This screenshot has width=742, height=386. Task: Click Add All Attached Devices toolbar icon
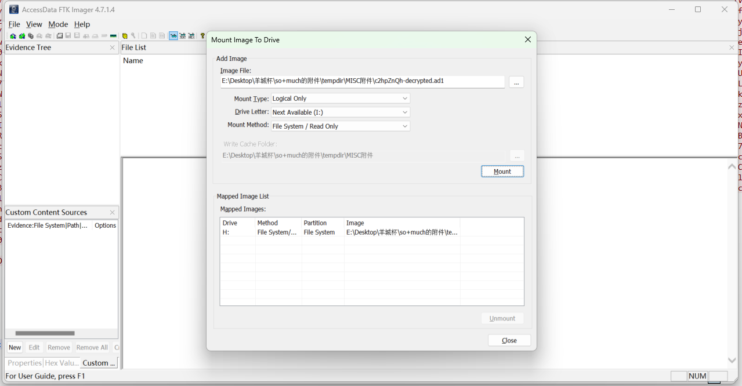21,36
